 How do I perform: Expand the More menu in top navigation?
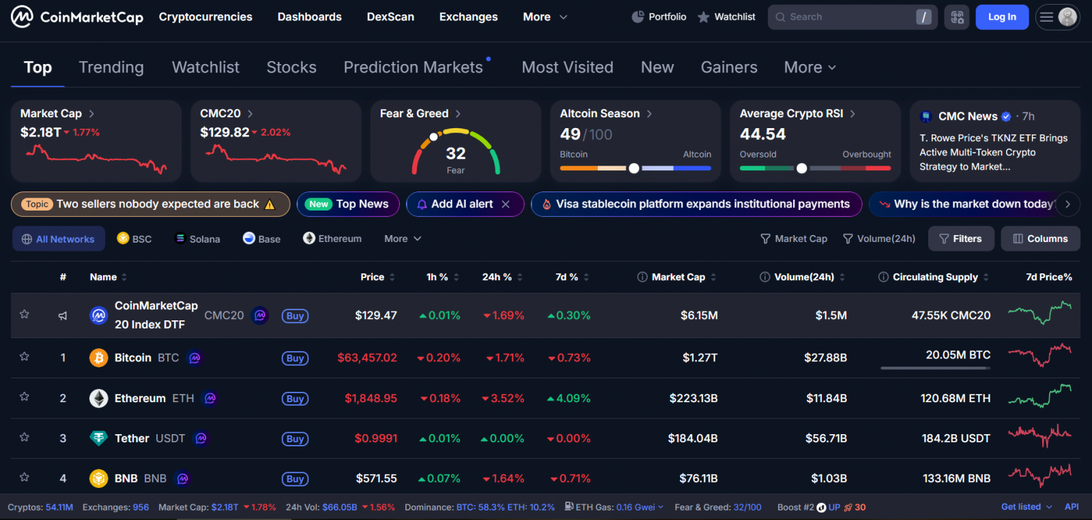click(x=545, y=17)
